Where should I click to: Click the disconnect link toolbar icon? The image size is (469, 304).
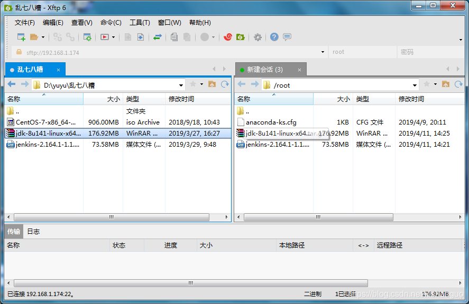tap(58, 37)
